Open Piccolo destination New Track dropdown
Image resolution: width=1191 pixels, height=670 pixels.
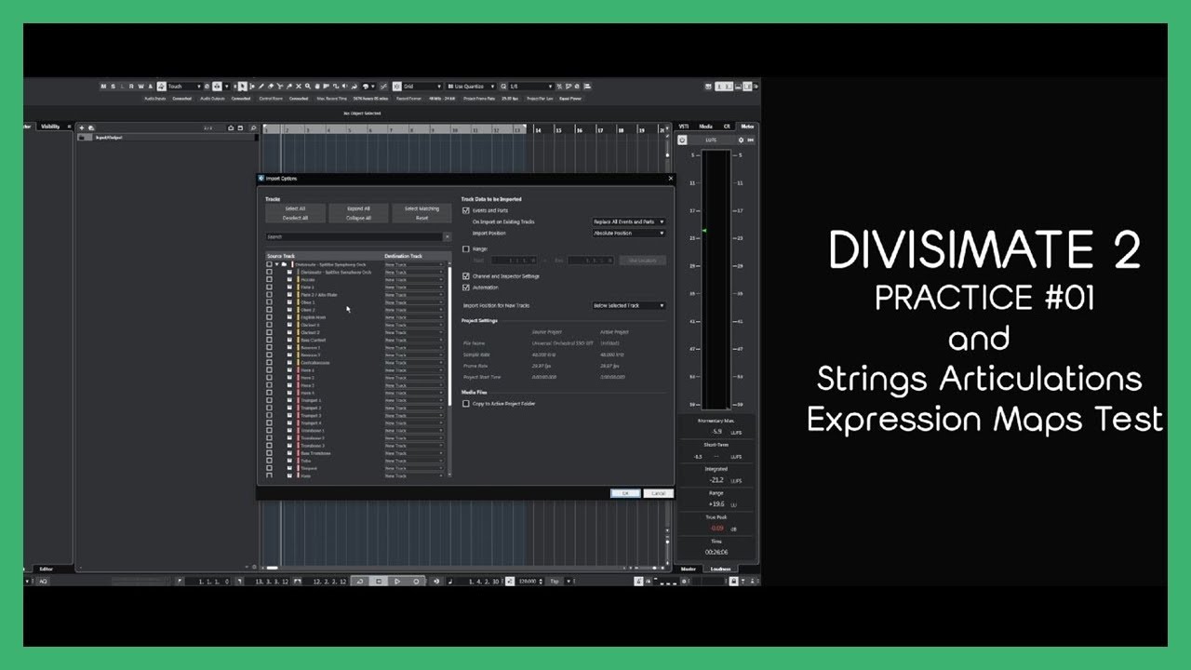click(x=414, y=279)
